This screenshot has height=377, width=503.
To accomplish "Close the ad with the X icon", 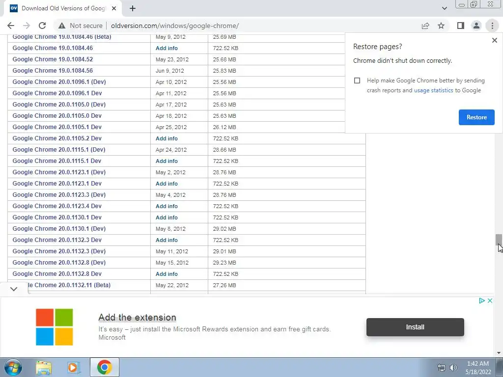I will pos(490,301).
